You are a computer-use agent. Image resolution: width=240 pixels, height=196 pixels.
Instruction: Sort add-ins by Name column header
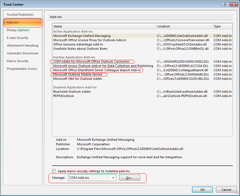(x=104, y=26)
